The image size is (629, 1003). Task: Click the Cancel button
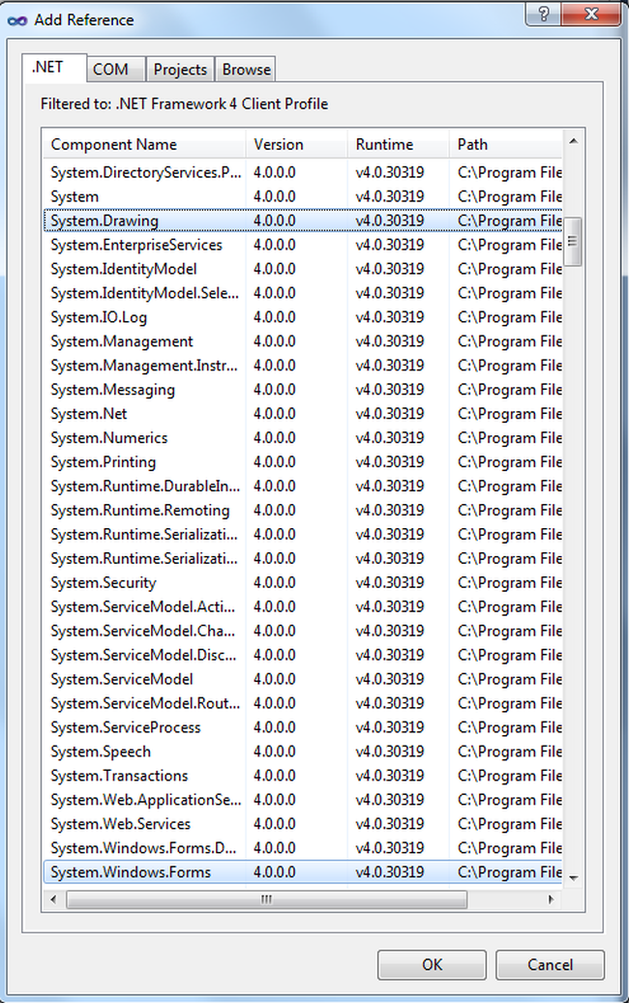(x=550, y=964)
